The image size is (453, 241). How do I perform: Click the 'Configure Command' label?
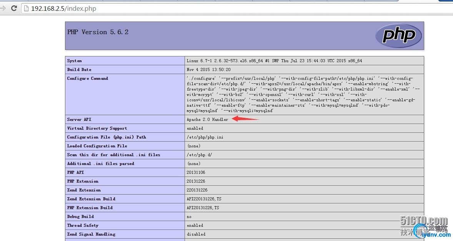coord(88,78)
